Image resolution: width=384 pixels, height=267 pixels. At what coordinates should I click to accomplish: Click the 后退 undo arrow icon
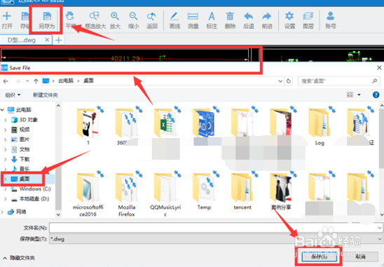pyautogui.click(x=249, y=20)
